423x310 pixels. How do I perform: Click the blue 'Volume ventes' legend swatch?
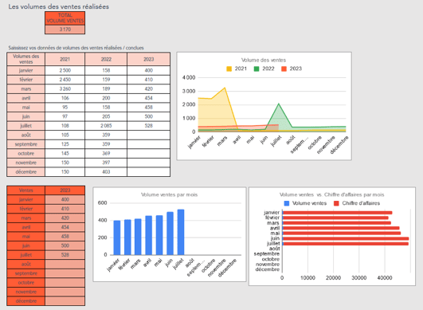pos(287,203)
